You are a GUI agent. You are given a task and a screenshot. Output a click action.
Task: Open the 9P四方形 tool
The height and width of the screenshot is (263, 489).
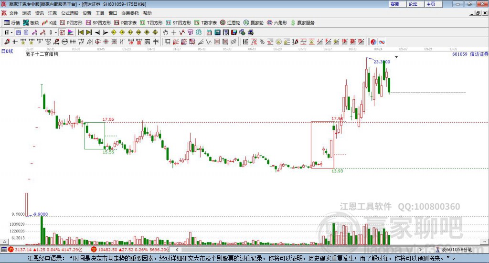[98, 23]
